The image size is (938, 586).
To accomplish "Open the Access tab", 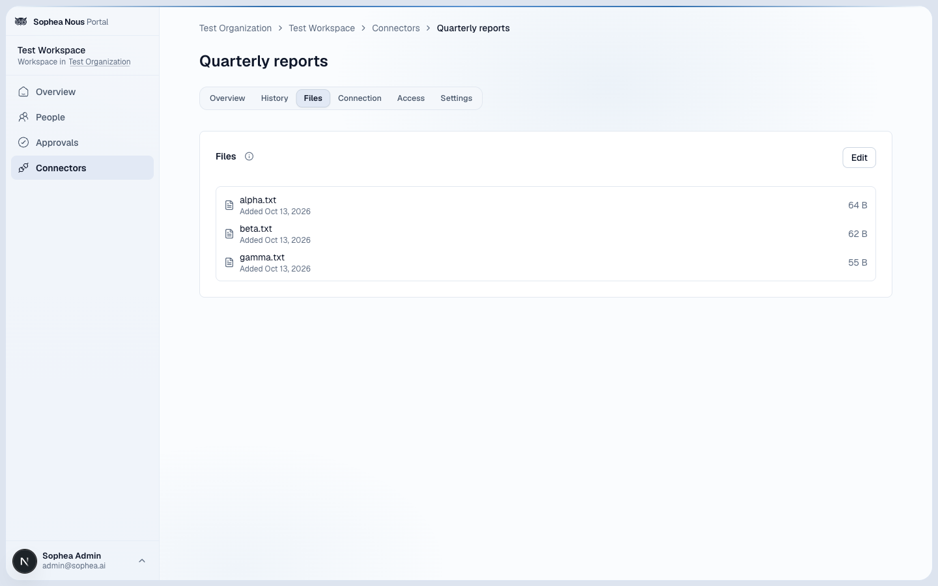I will (x=411, y=98).
